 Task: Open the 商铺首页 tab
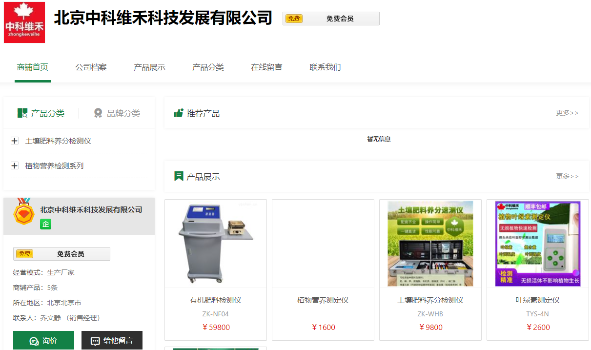click(33, 67)
